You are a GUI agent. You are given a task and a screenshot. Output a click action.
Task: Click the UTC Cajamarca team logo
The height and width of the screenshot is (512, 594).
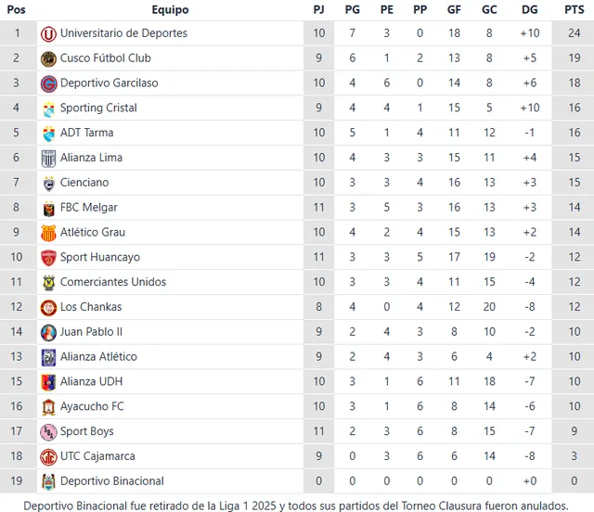click(48, 456)
